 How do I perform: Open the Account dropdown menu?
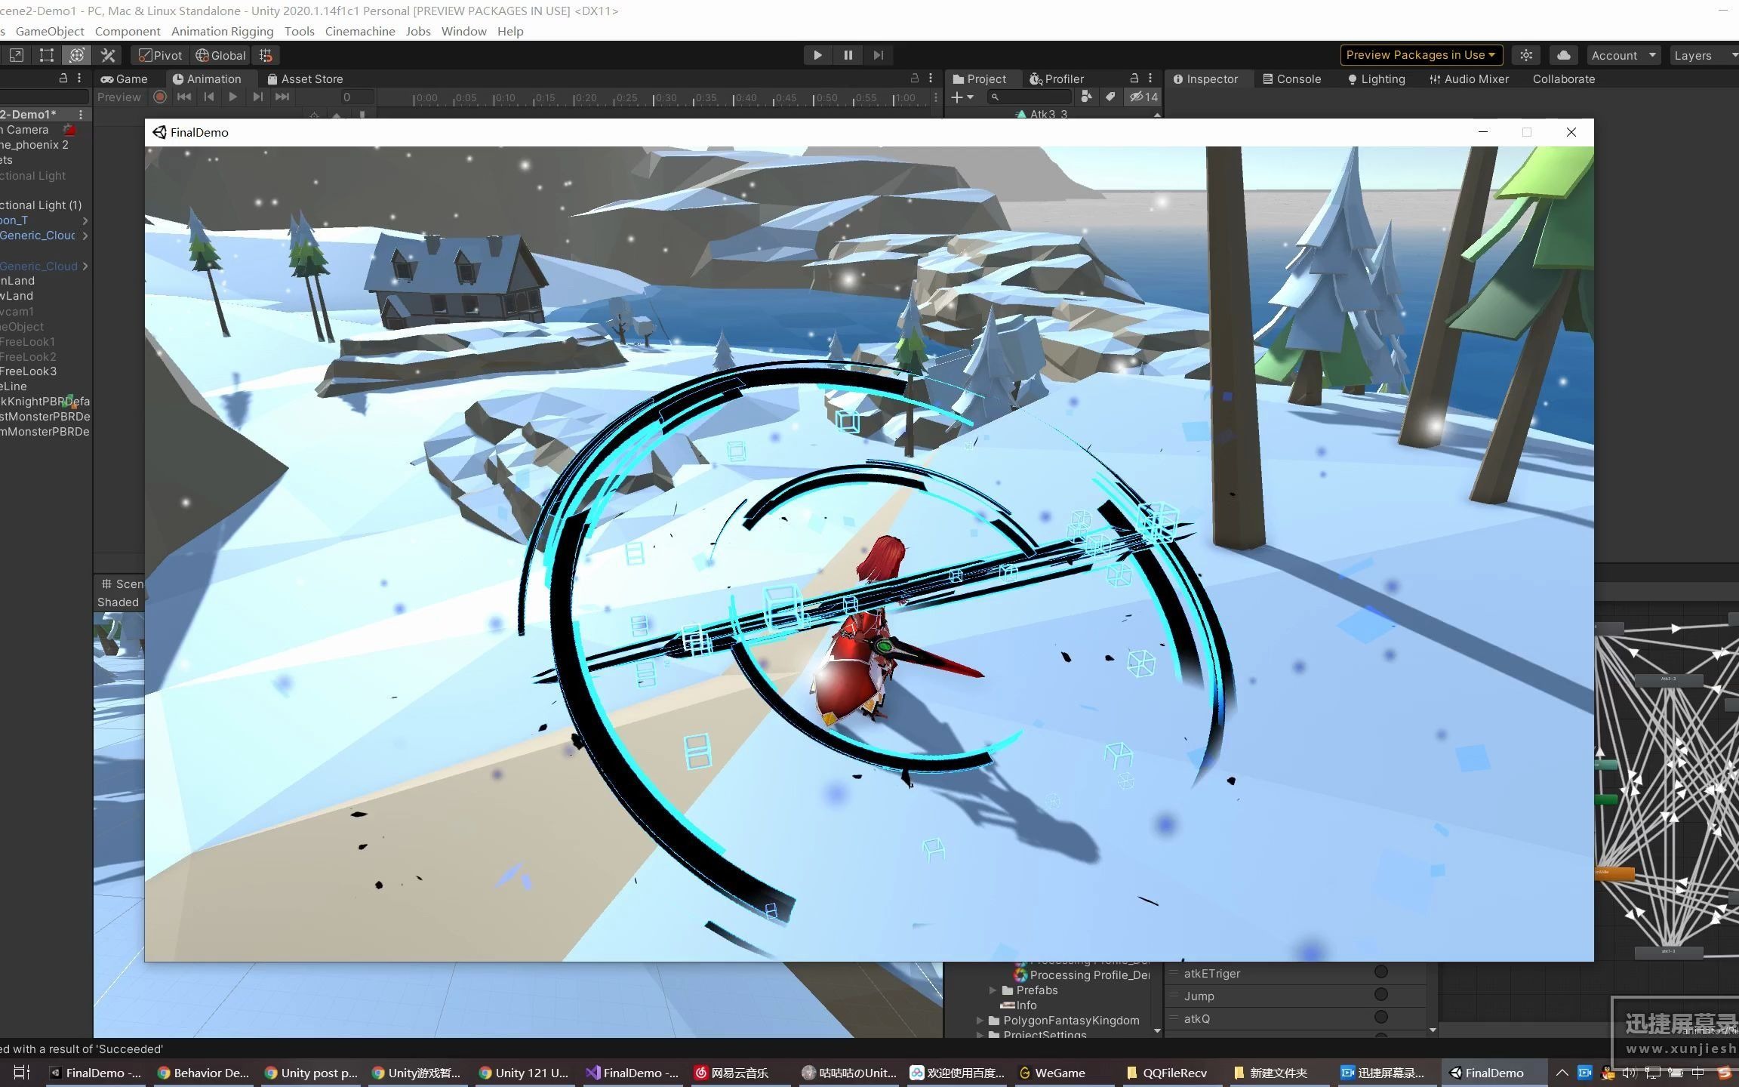click(1621, 54)
